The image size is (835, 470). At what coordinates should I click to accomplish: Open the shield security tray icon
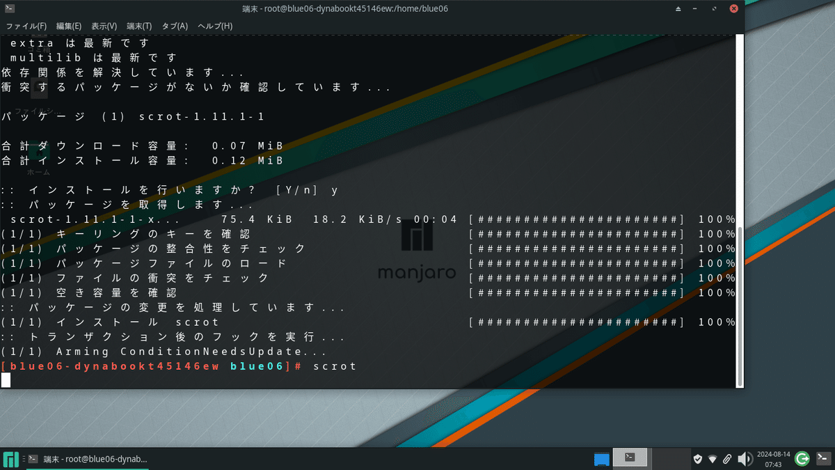[697, 459]
